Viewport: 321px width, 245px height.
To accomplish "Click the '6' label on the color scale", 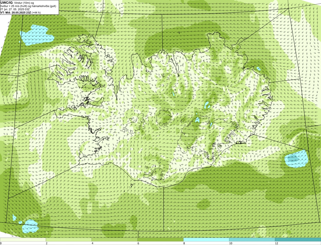I will [138, 243].
